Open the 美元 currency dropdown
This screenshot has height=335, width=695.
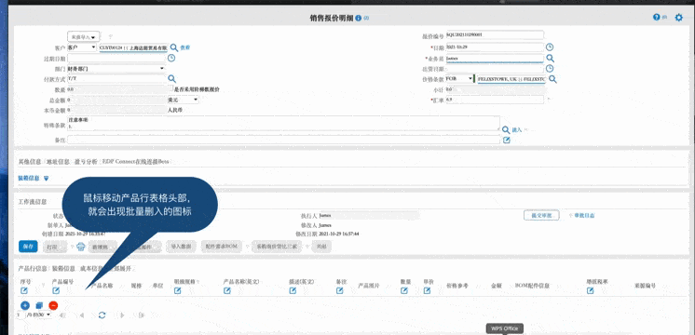click(x=183, y=100)
